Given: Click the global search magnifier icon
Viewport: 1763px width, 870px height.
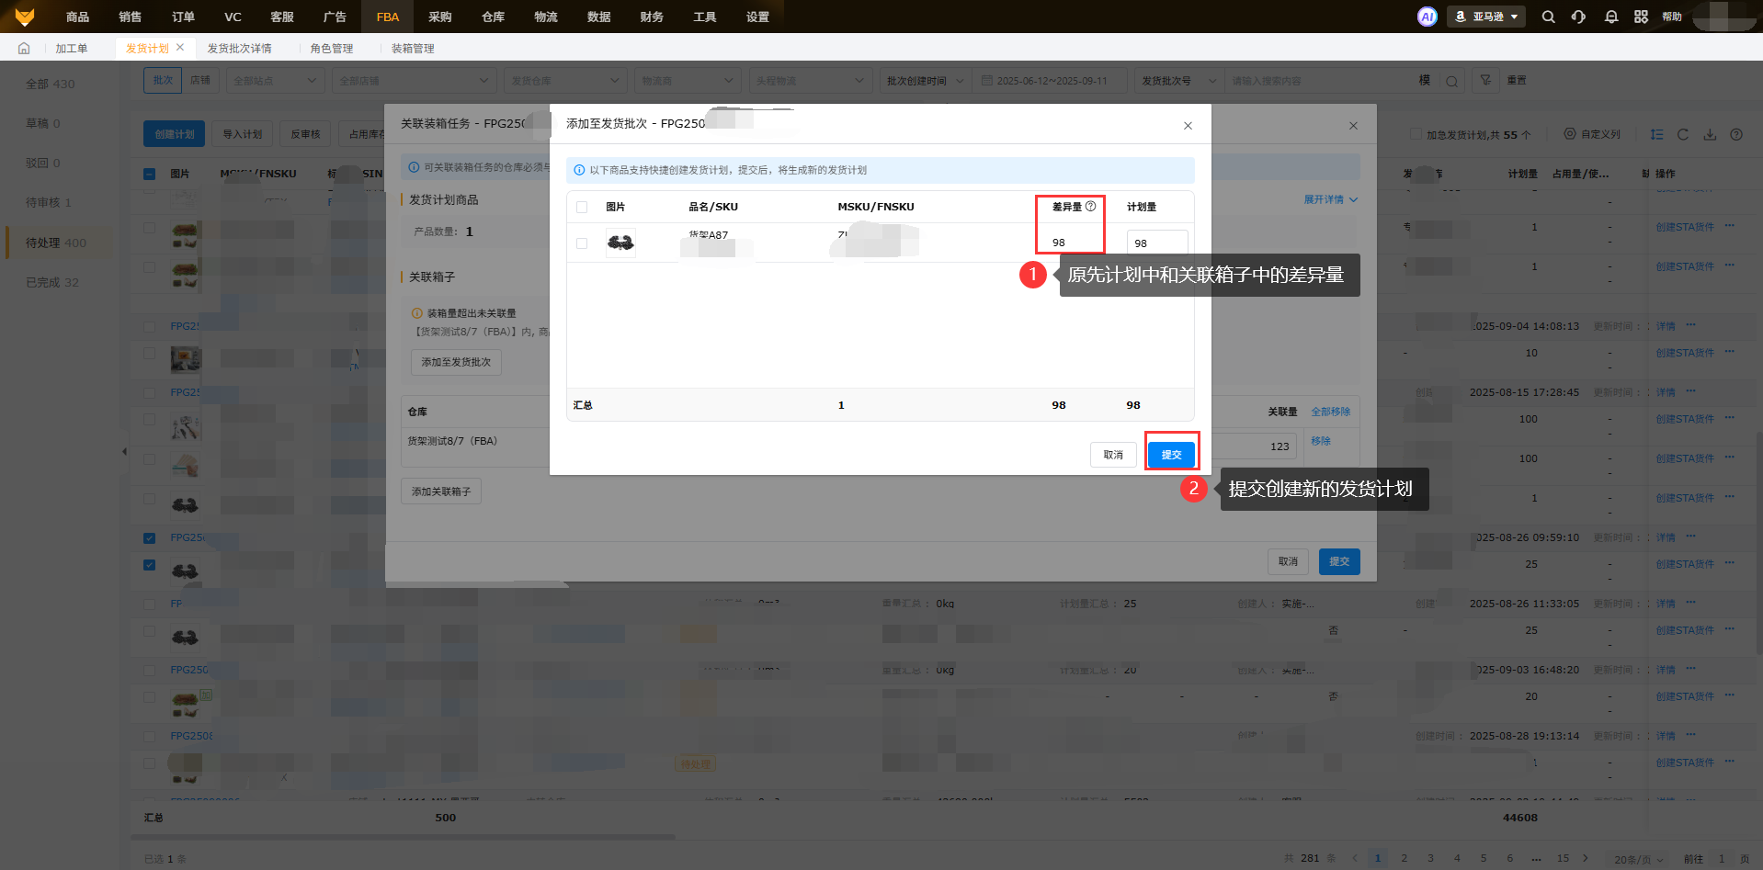Looking at the screenshot, I should (1548, 17).
